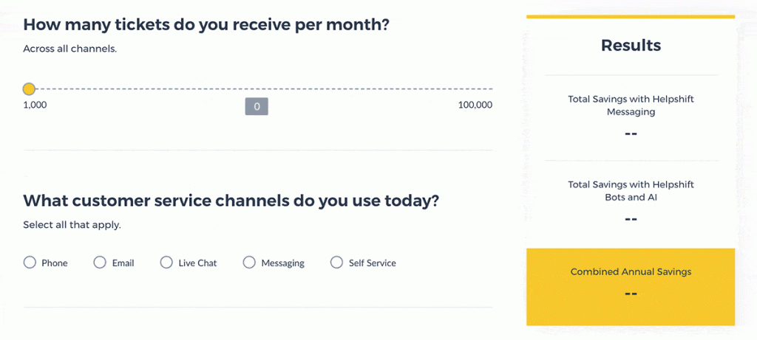
Task: Click the Helpshift Messaging savings dash value
Action: [x=631, y=134]
